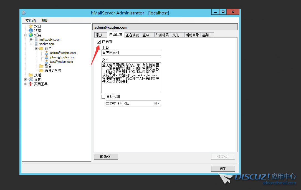Select the 状态 info icon in tree
The height and width of the screenshot is (190, 301).
click(31, 31)
